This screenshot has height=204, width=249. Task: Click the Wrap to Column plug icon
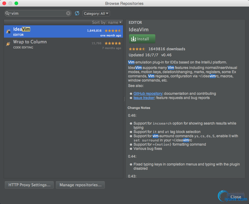coord(8,44)
